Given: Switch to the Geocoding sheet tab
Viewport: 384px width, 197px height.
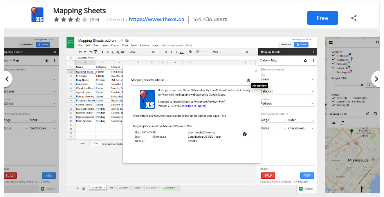Looking at the screenshot, I should pyautogui.click(x=170, y=188).
